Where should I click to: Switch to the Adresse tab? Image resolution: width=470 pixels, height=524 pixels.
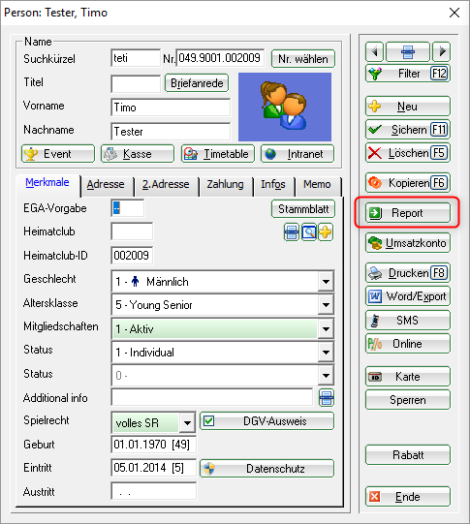click(x=106, y=184)
